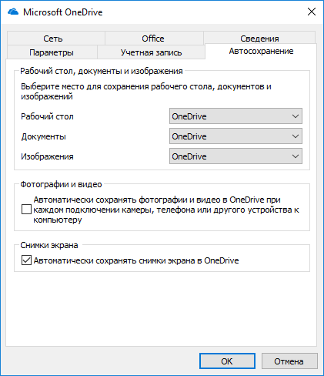Switch to the Параметры tab

(52, 52)
